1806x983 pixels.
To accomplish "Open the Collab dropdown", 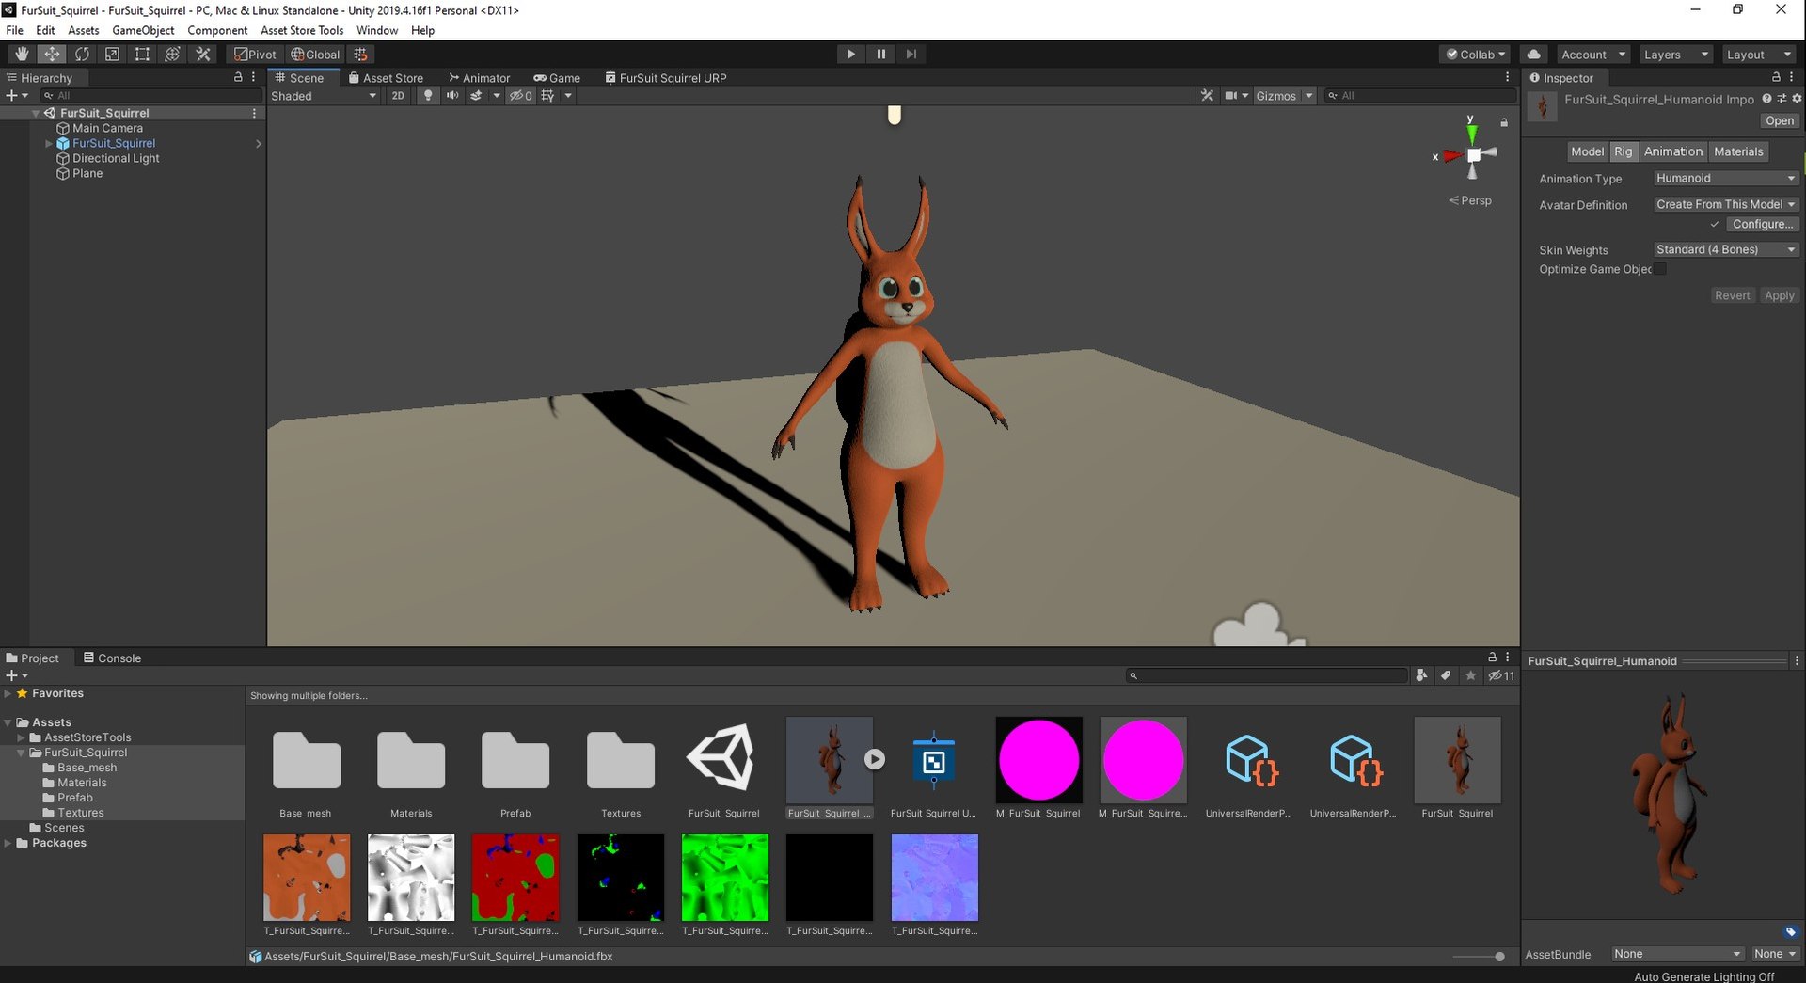I will pyautogui.click(x=1475, y=55).
